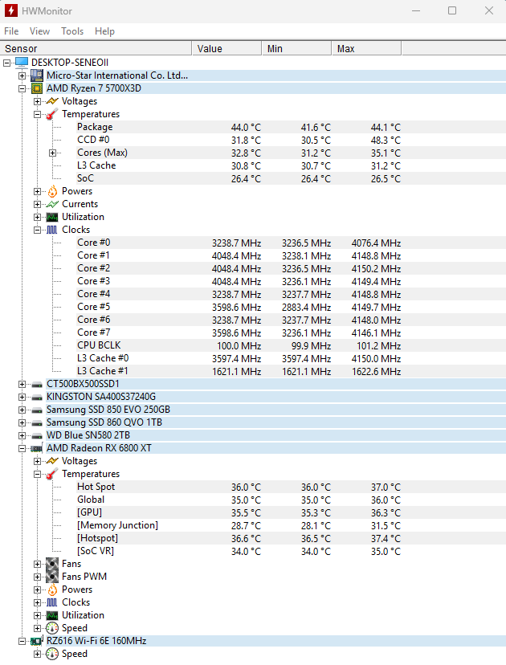
Task: Click the GPU Fans PWM icon
Action: coord(52,577)
